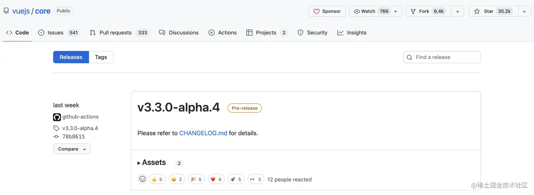Click the Pre-release label
The height and width of the screenshot is (195, 534).
pos(244,108)
